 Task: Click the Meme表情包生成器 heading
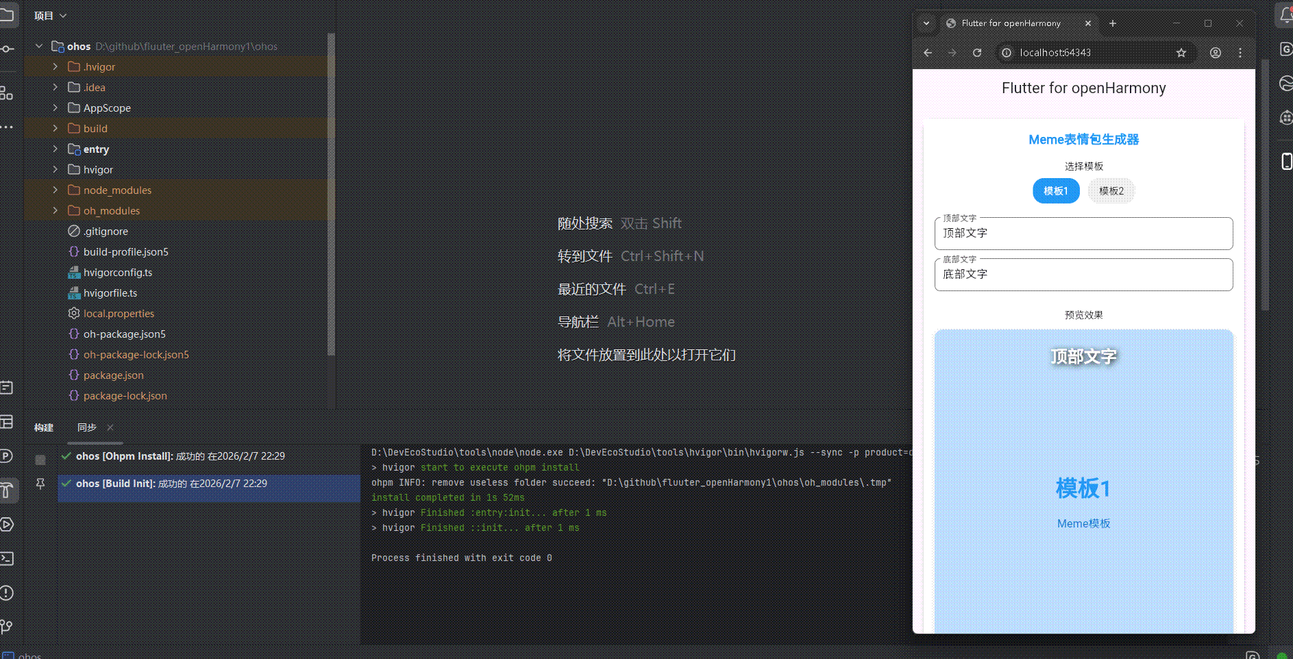pos(1083,140)
